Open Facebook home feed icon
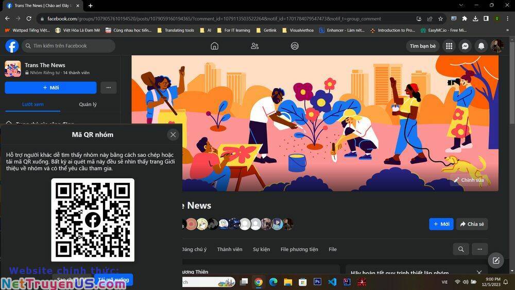Screen dimensions: 515x290 (214, 46)
